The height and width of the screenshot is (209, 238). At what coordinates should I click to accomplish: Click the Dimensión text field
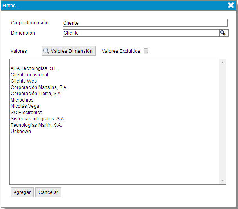[x=140, y=33]
